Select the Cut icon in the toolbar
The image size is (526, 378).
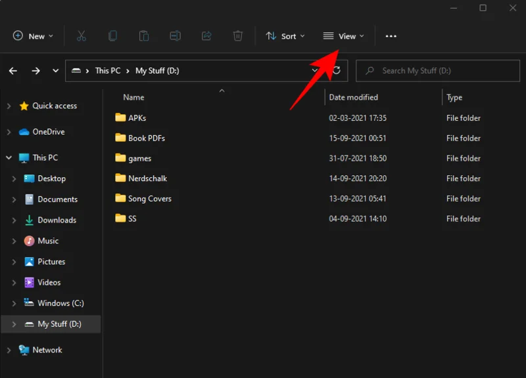82,36
